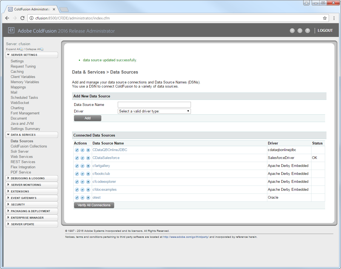Select ColdFusion Collections in sidebar menu
Image resolution: width=341 pixels, height=269 pixels.
click(x=29, y=146)
